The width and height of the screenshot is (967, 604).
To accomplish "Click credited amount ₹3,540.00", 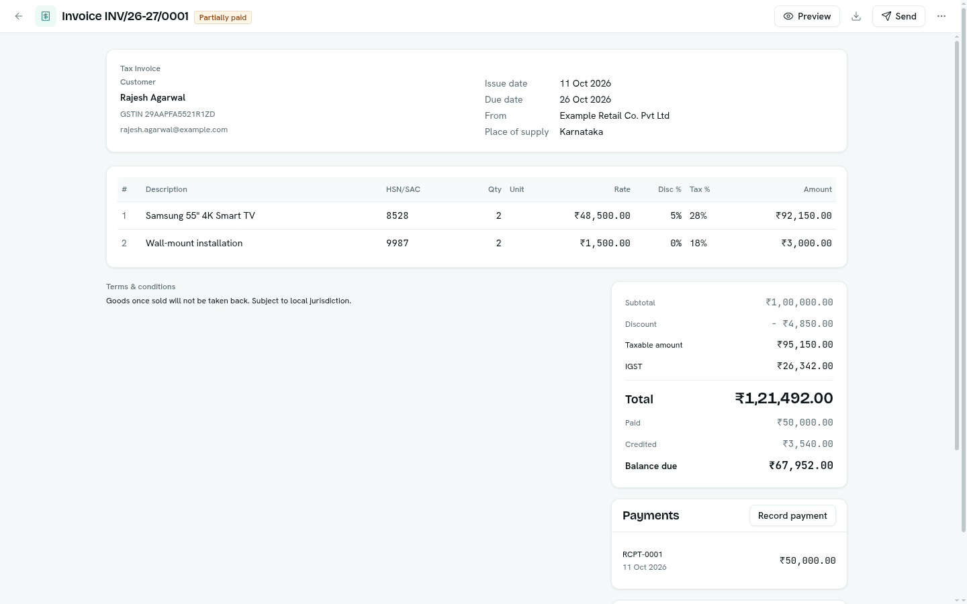I will point(808,444).
